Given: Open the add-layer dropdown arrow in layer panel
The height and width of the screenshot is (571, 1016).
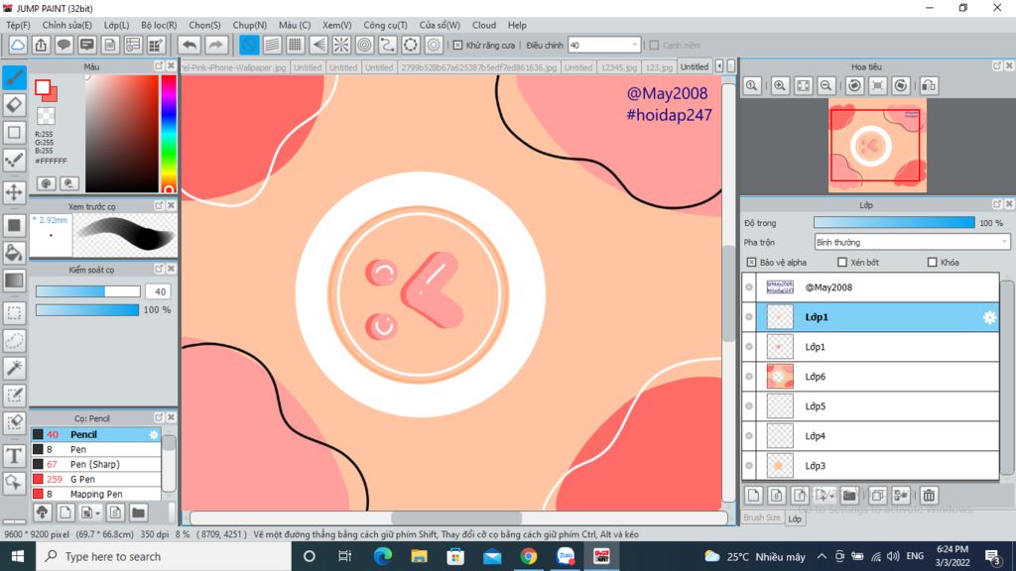Looking at the screenshot, I should coord(823,496).
